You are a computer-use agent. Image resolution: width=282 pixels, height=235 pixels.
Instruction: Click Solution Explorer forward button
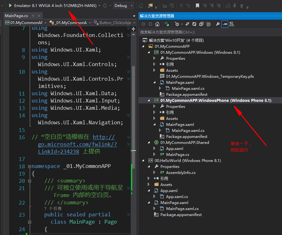(150, 24)
